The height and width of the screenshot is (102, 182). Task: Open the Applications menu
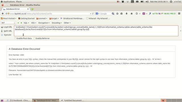(x=8, y=2)
